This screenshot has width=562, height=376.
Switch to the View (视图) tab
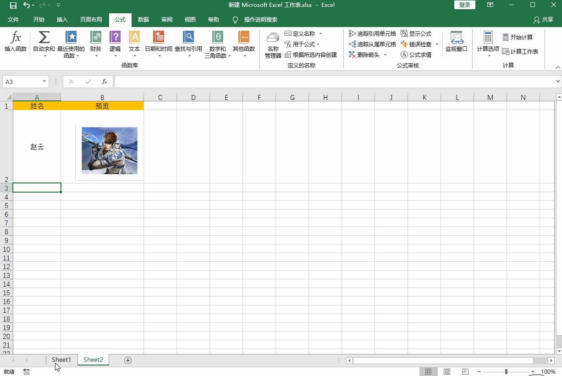click(190, 20)
